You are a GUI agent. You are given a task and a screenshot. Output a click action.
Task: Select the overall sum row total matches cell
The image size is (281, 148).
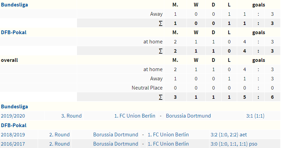(175, 97)
